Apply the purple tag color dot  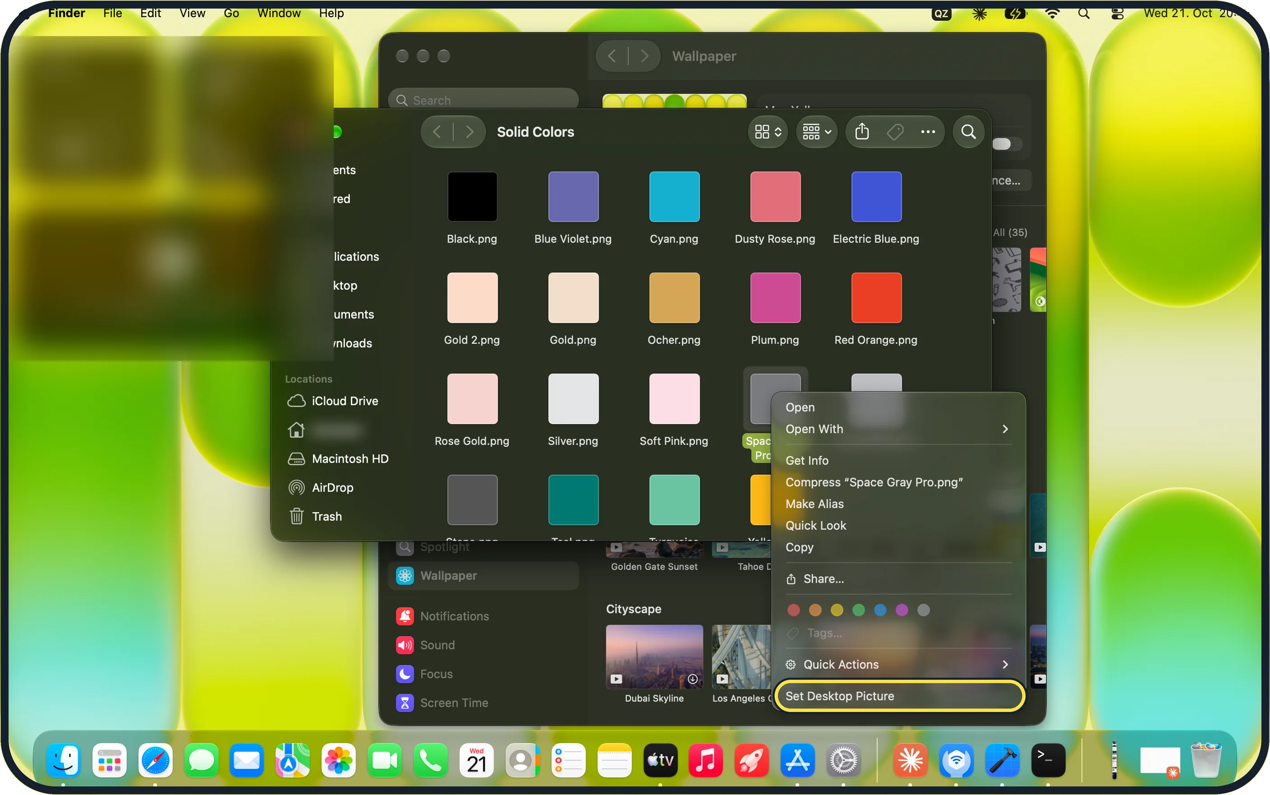tap(902, 610)
